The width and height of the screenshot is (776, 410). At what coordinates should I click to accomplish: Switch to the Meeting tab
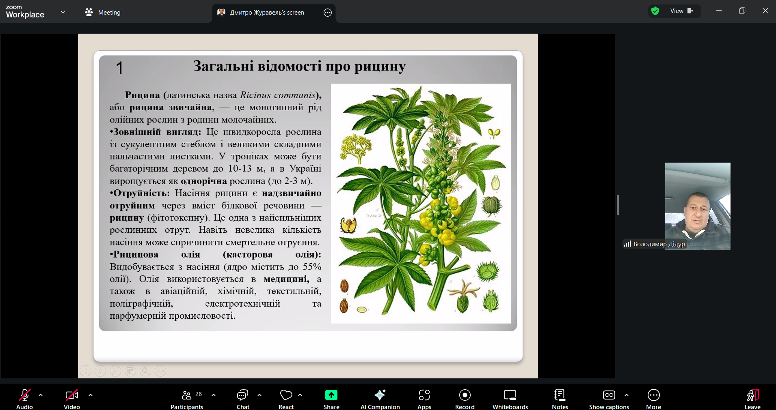click(103, 13)
